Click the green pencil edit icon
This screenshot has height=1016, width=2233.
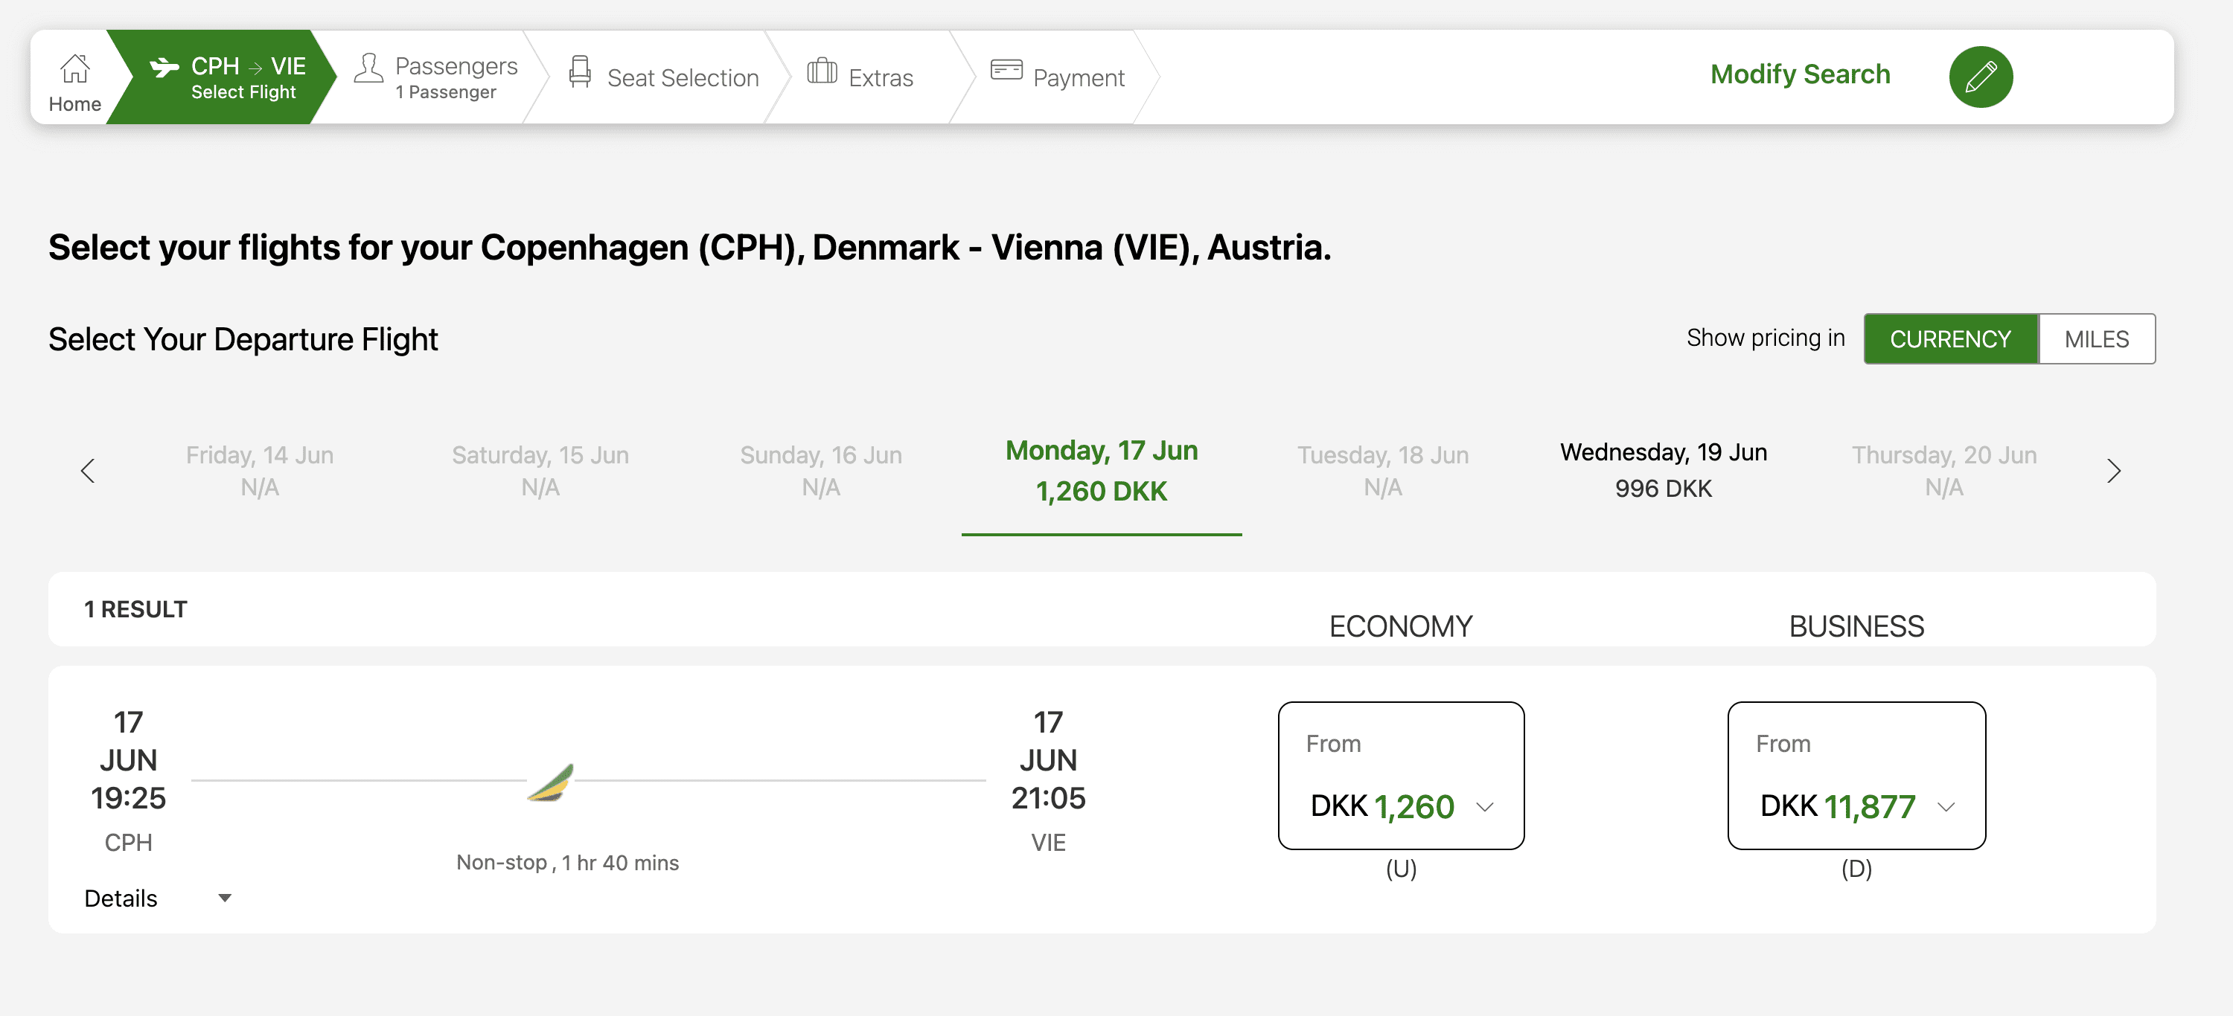pyautogui.click(x=1980, y=76)
